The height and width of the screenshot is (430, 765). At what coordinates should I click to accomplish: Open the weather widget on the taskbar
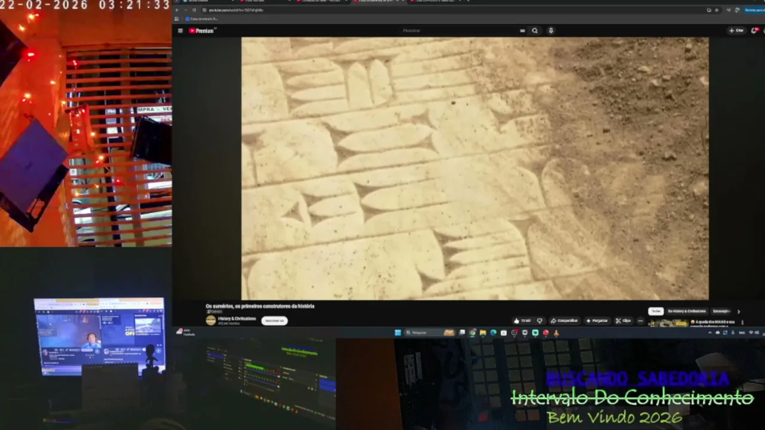pos(186,333)
